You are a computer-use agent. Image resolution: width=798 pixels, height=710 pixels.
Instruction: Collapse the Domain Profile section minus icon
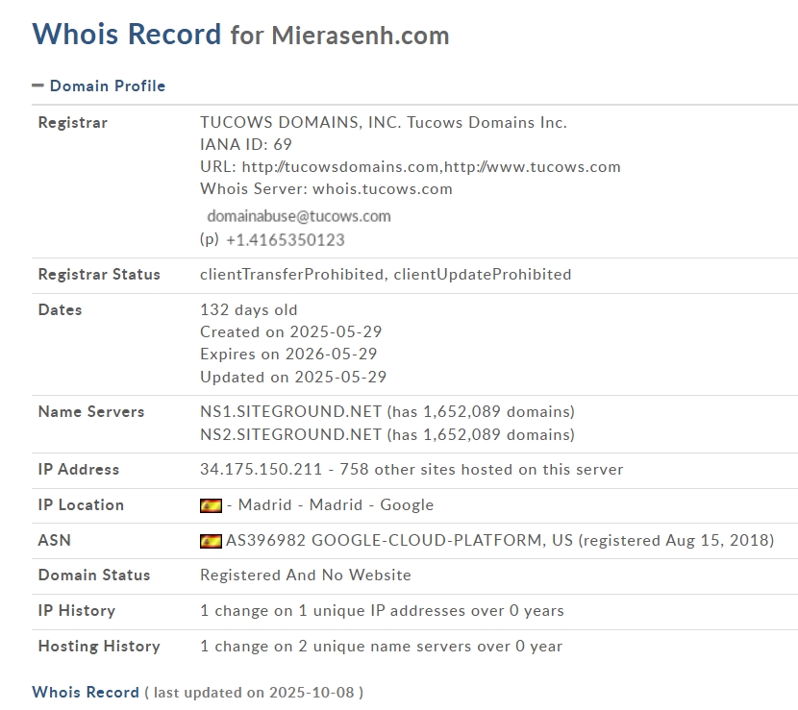tap(38, 86)
